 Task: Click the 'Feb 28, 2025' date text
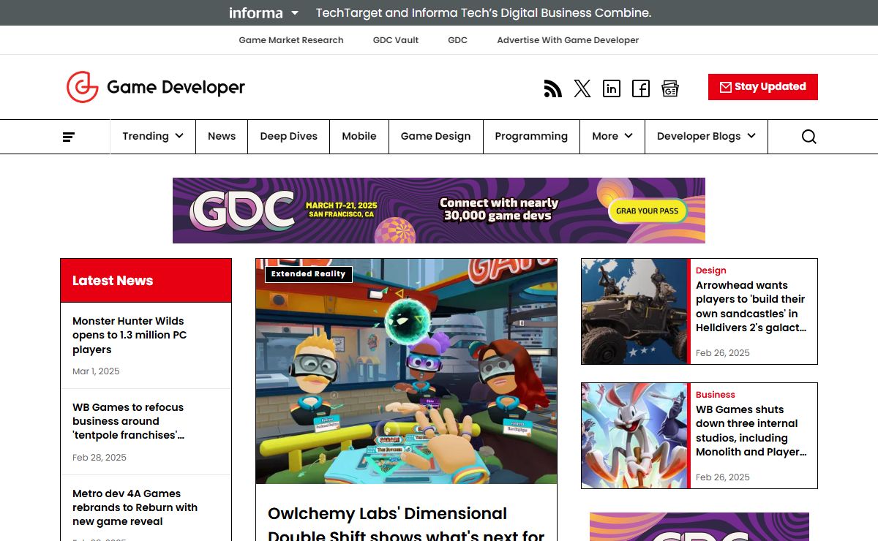(x=100, y=458)
